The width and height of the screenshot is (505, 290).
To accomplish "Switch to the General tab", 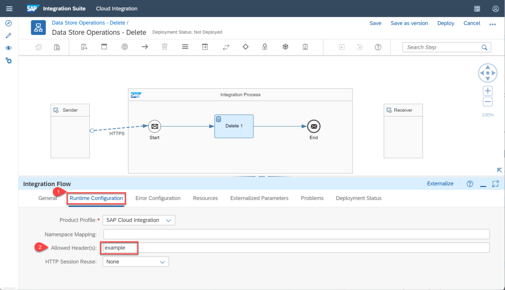I will coord(48,198).
